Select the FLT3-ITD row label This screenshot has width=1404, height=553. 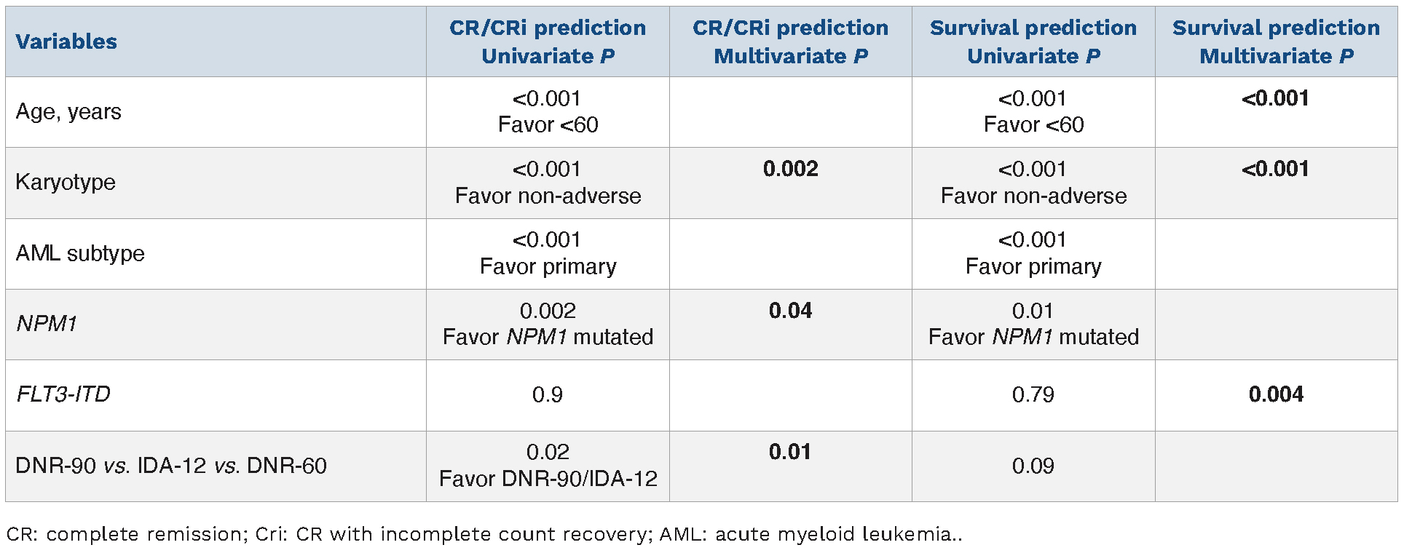tap(63, 394)
